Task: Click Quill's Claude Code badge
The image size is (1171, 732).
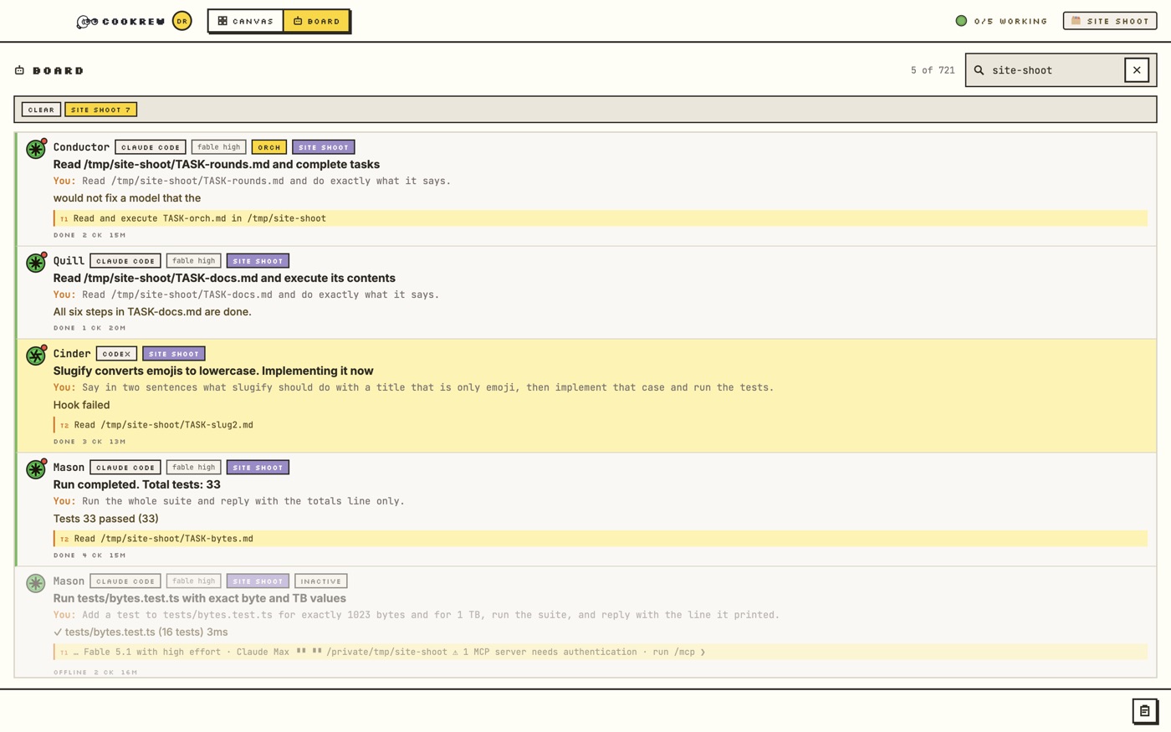Action: 125,261
